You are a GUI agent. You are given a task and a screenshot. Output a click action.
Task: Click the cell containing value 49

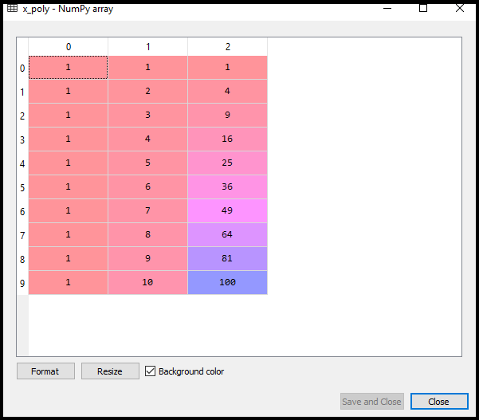227,211
